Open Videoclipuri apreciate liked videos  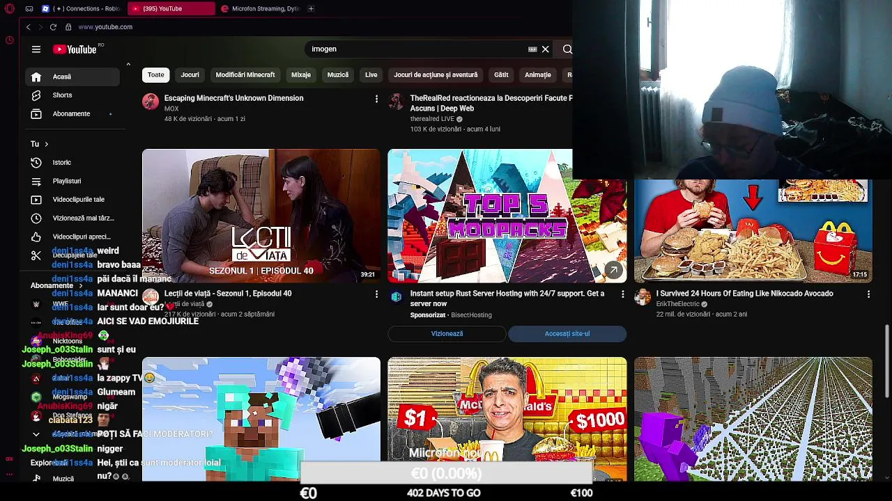[72, 237]
